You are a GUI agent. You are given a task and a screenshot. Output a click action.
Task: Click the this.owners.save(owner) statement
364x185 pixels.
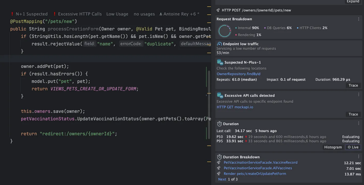53,111
